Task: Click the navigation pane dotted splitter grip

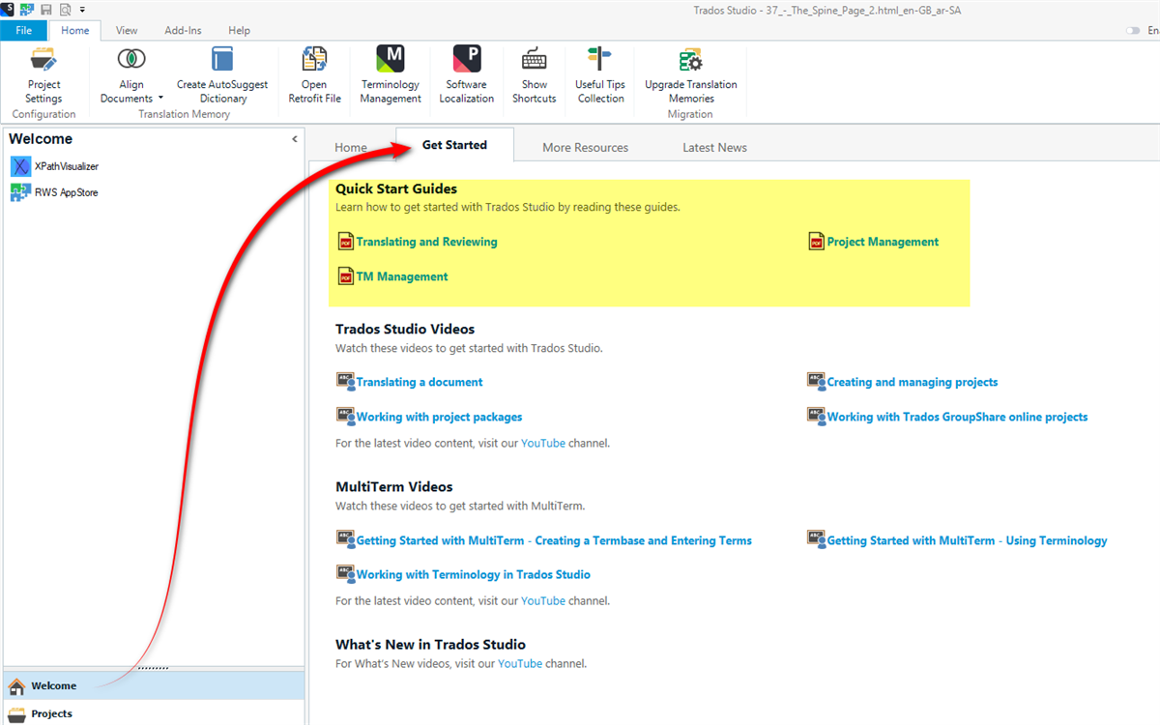Action: click(x=154, y=668)
